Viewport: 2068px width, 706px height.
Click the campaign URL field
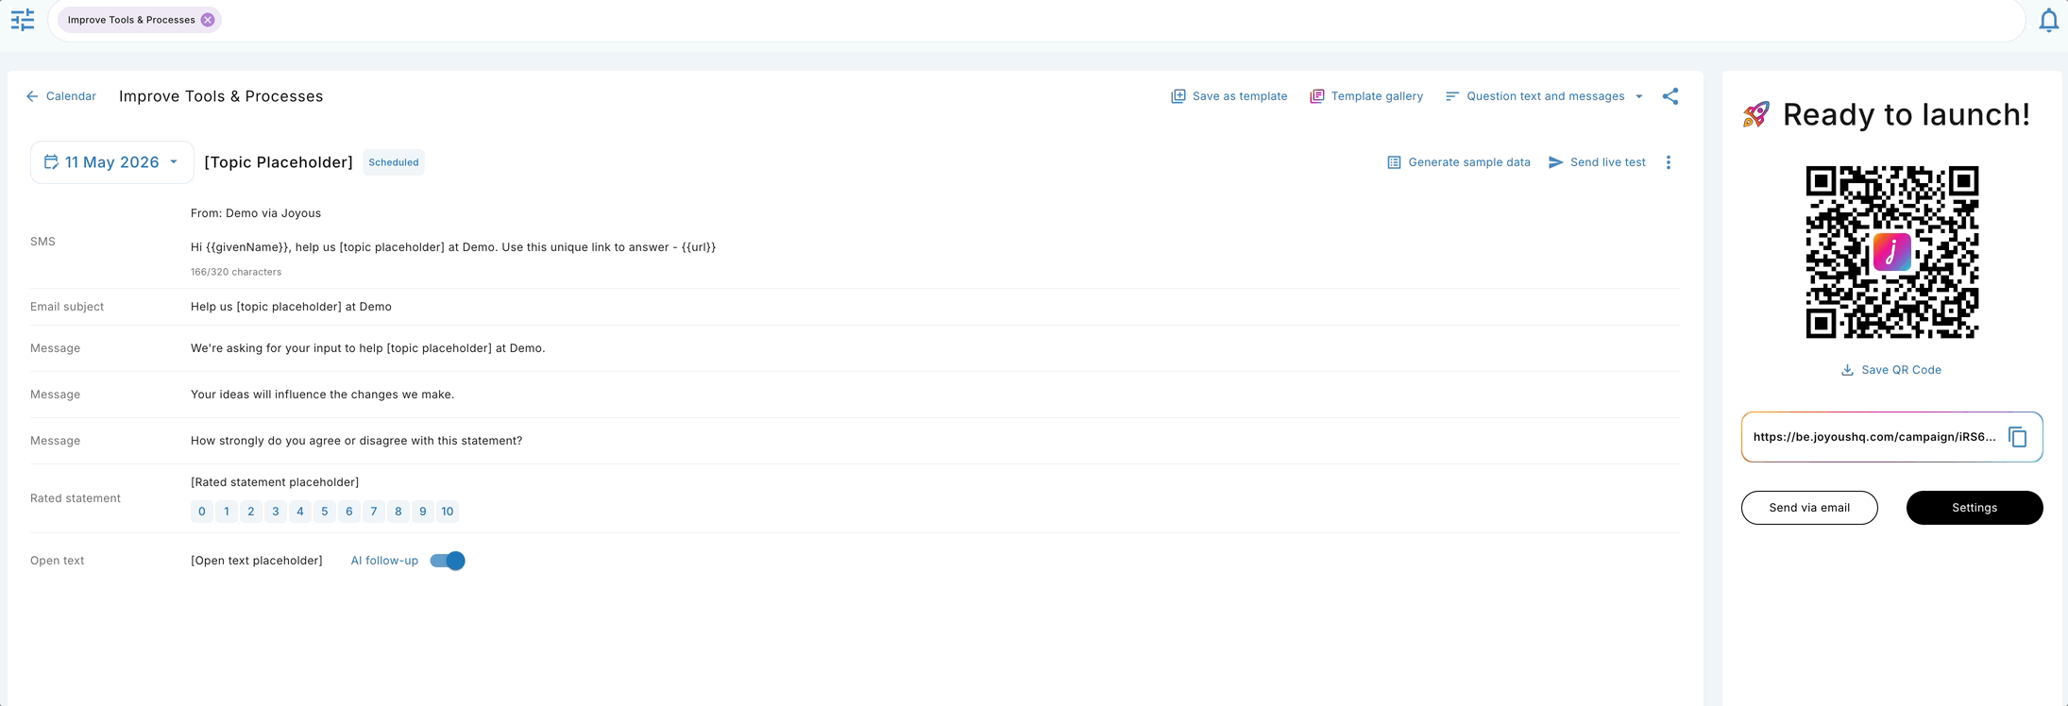click(1892, 437)
